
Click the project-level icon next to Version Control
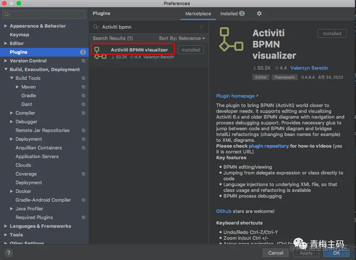pyautogui.click(x=84, y=61)
